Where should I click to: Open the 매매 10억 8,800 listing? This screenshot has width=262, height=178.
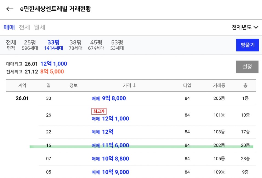click(110, 159)
